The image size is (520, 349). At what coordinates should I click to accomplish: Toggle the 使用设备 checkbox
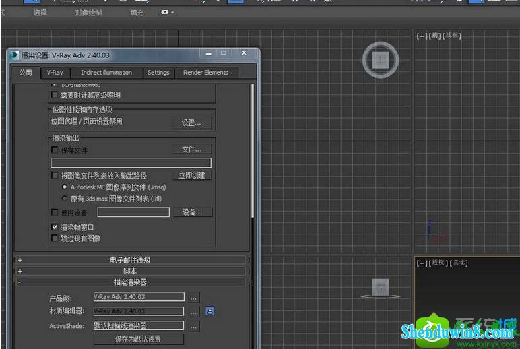click(55, 212)
